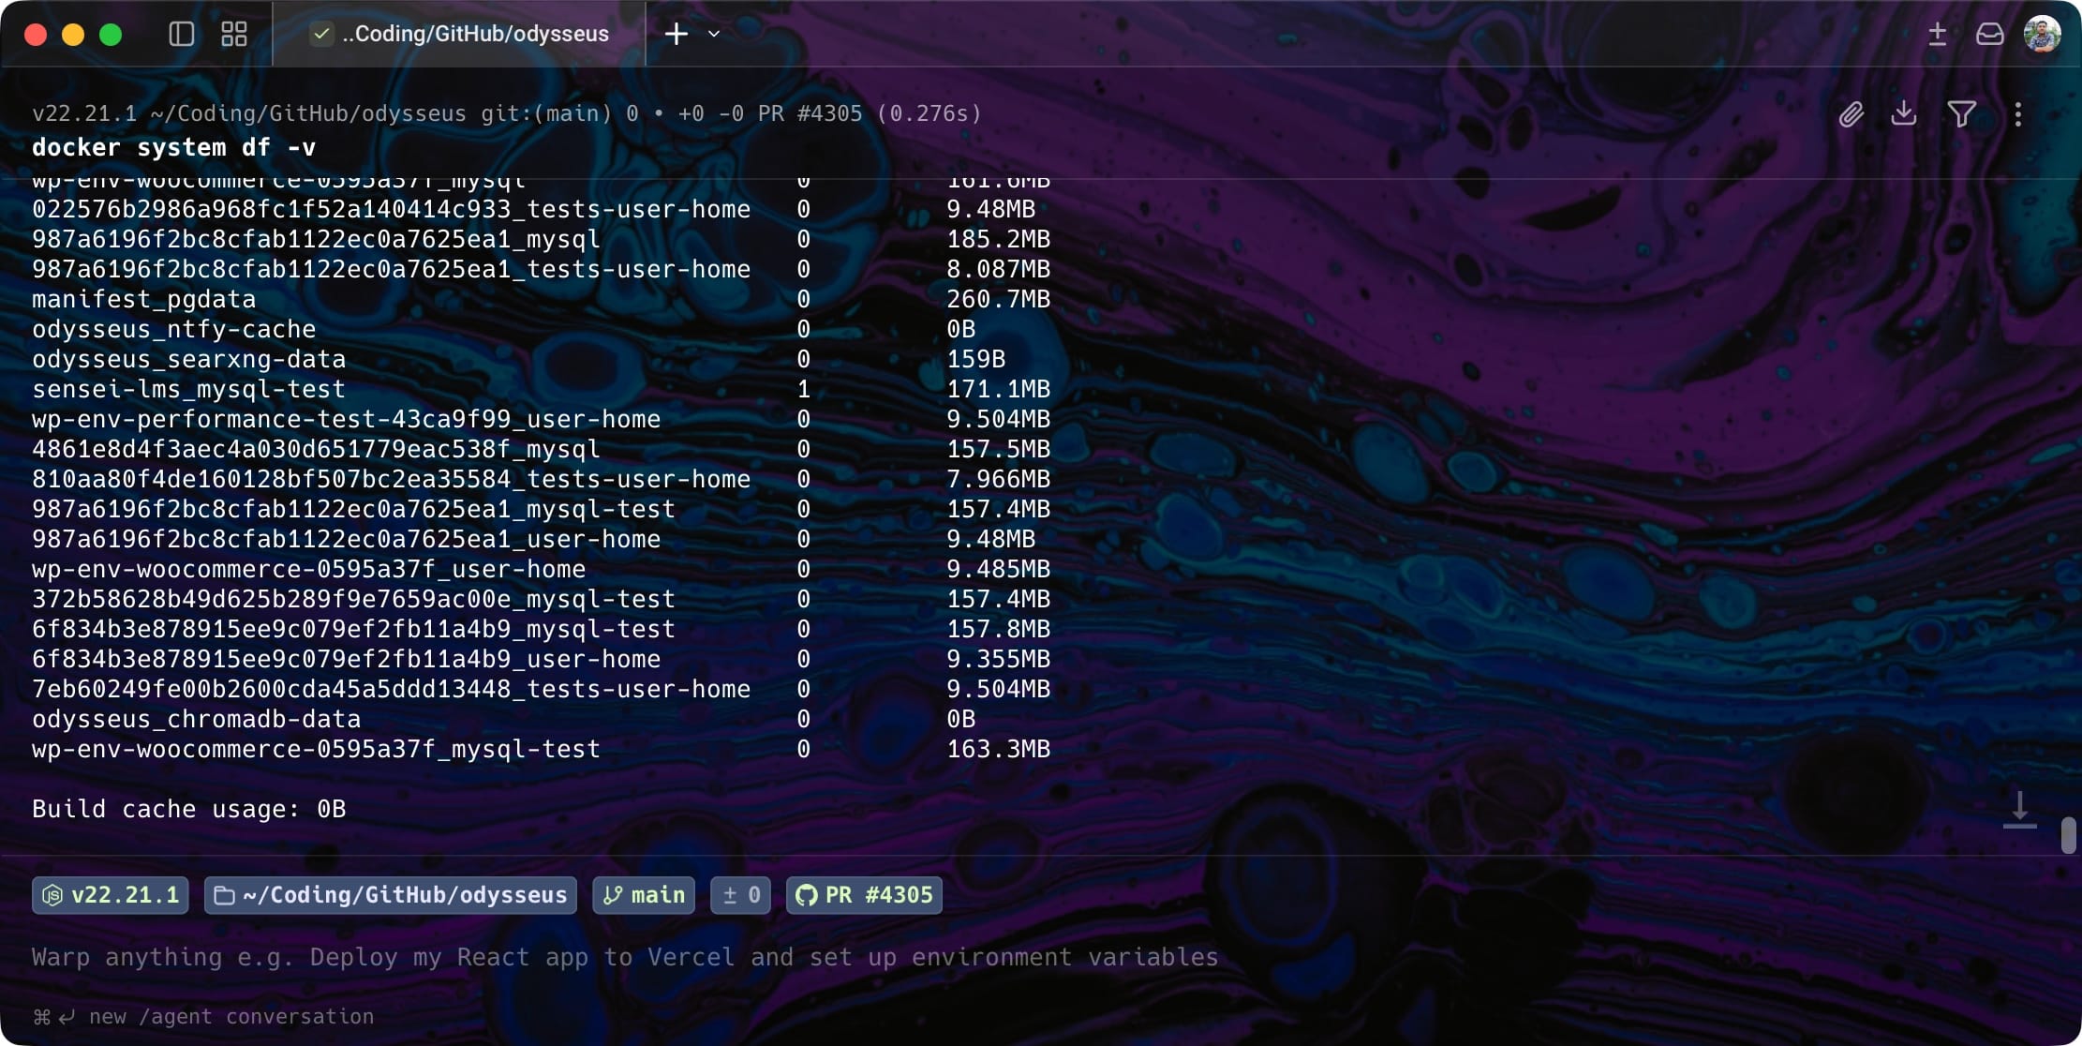Open block more options kebab menu
The width and height of the screenshot is (2082, 1046).
(2018, 114)
